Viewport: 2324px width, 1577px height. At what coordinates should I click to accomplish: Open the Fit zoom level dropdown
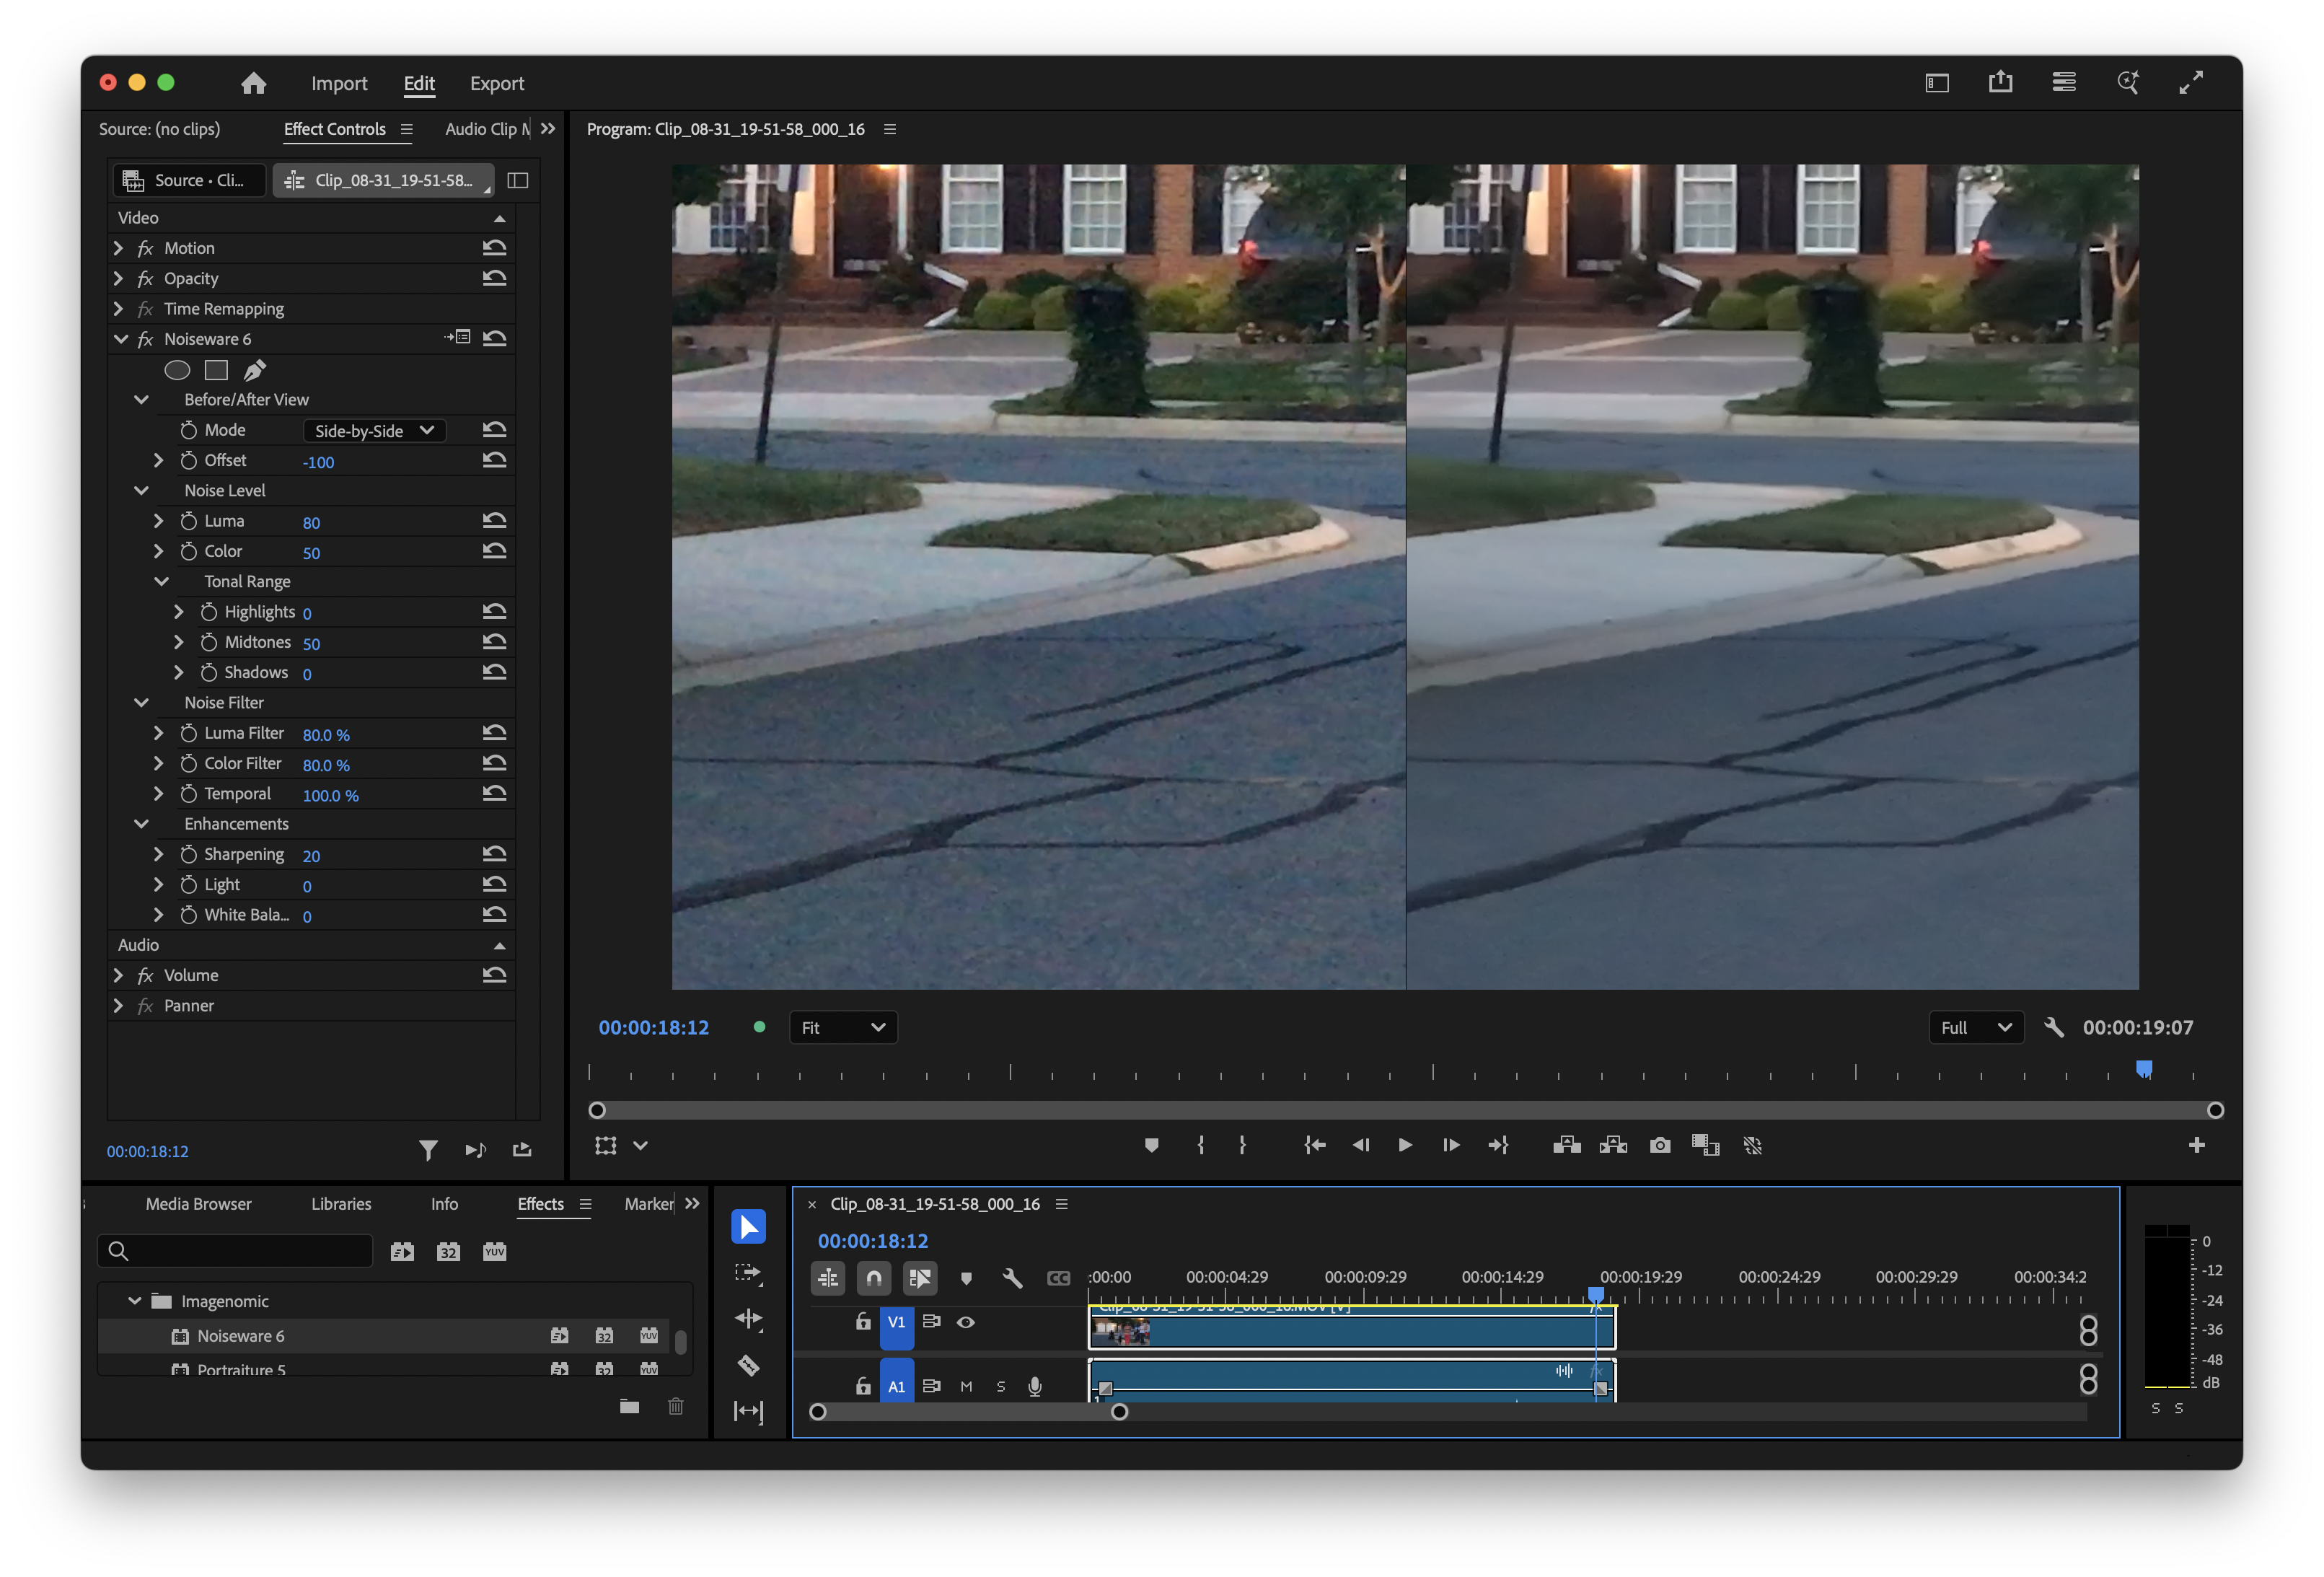pyautogui.click(x=842, y=1027)
